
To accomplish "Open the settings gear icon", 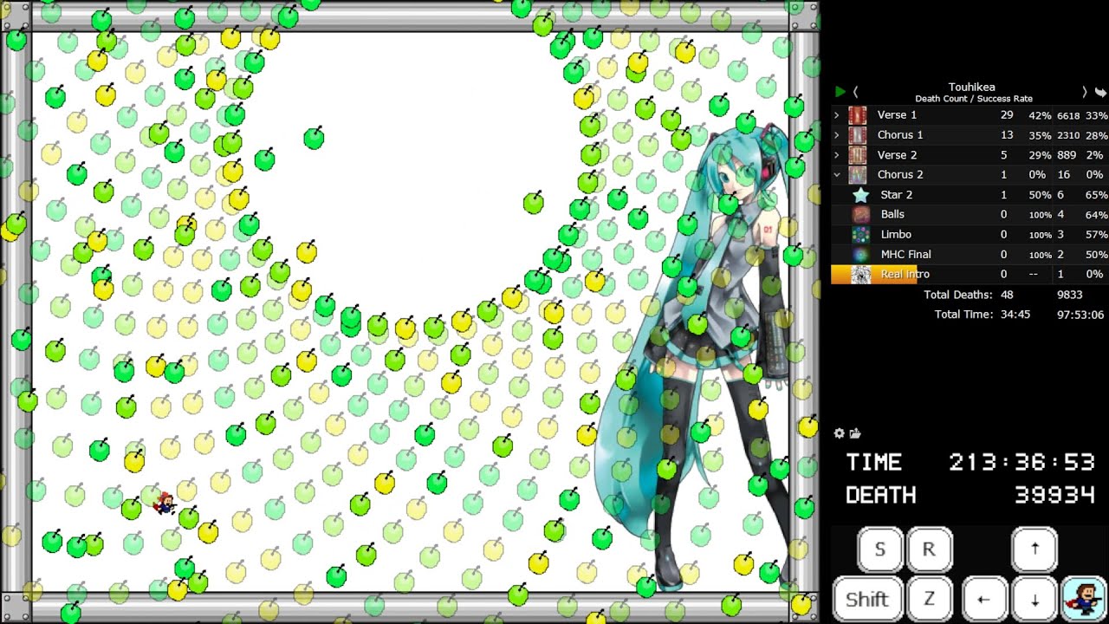I will [839, 433].
